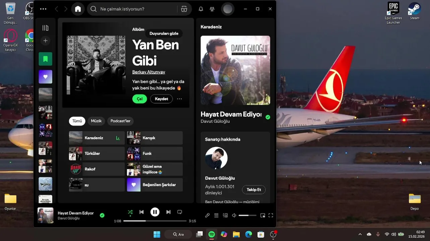Image resolution: width=430 pixels, height=241 pixels.
Task: Open now-playing cover thumbnail in bottom bar
Action: coord(45,215)
